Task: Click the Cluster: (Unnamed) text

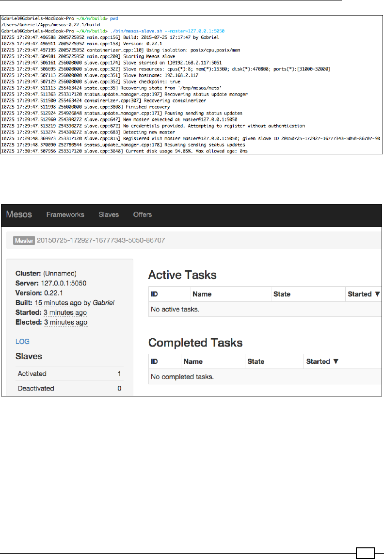Action: [x=46, y=274]
